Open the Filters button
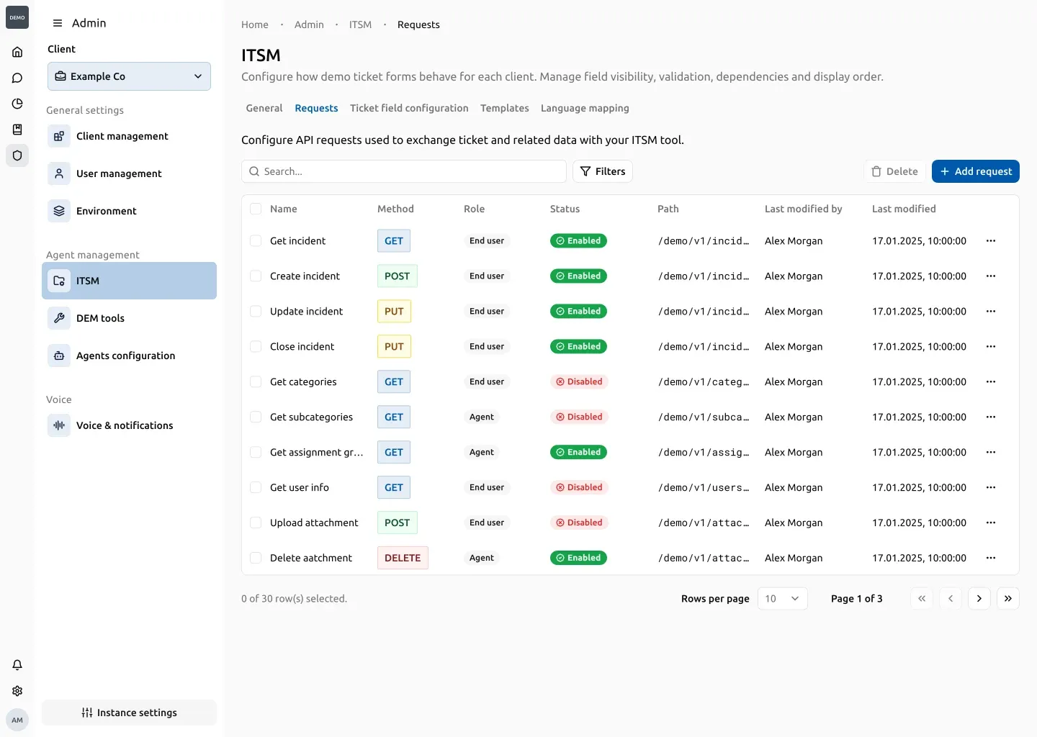Image resolution: width=1037 pixels, height=737 pixels. click(603, 171)
